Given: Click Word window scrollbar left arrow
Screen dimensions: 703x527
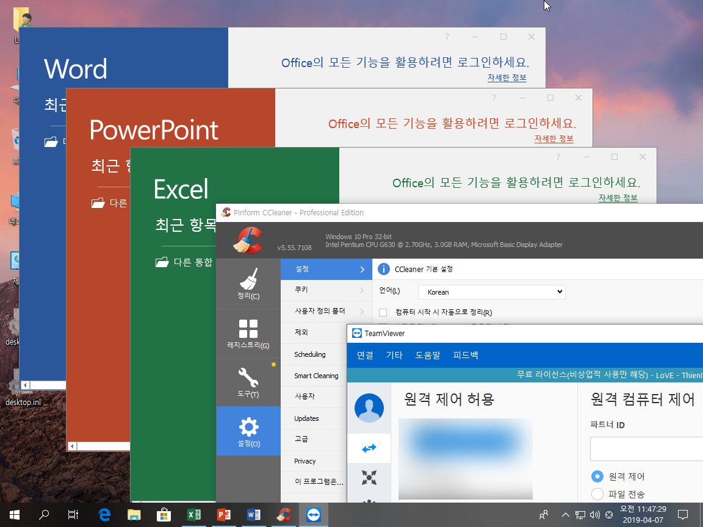Looking at the screenshot, I should (26, 385).
